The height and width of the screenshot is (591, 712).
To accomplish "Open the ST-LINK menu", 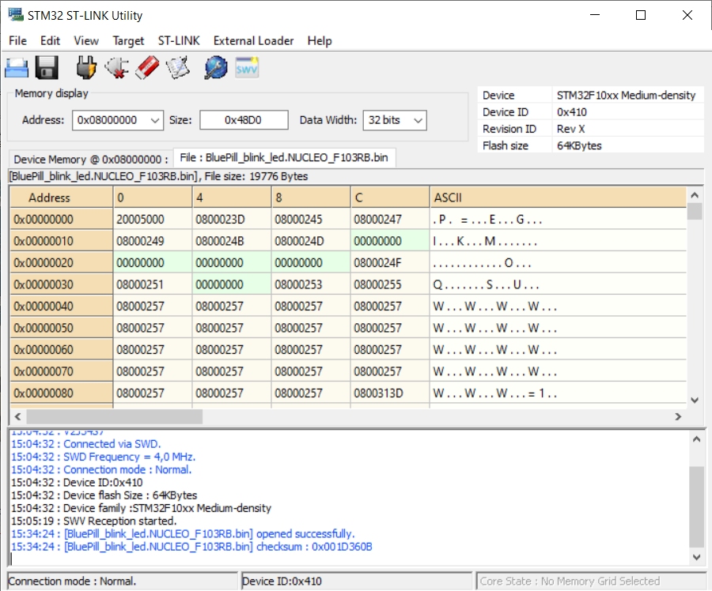I will pos(179,40).
